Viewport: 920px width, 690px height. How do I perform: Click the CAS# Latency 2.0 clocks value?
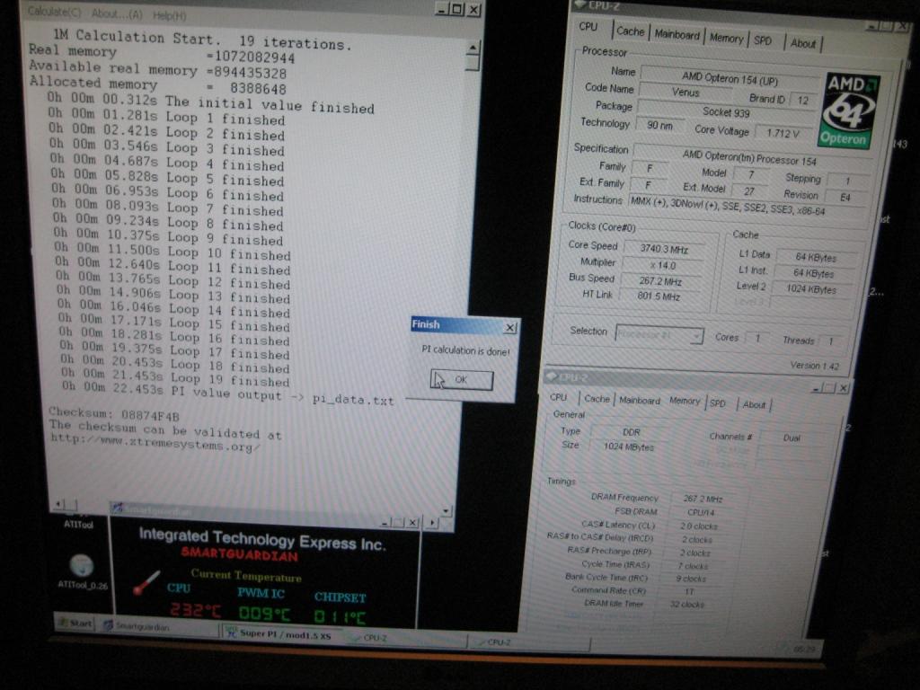698,526
